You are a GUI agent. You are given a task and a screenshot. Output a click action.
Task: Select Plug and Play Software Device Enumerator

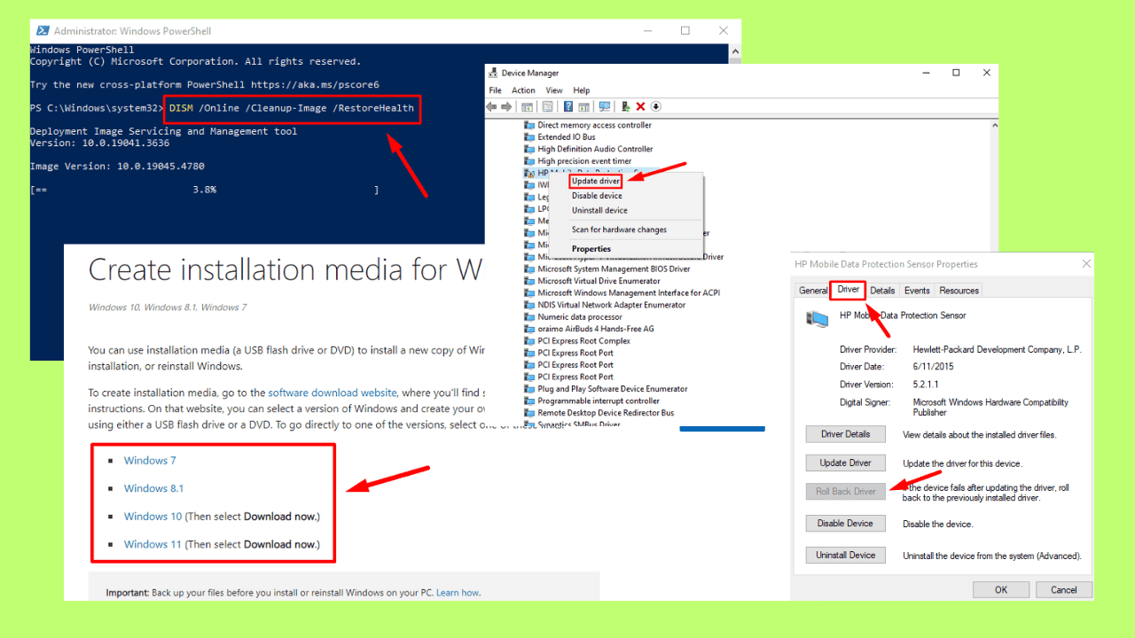point(613,389)
